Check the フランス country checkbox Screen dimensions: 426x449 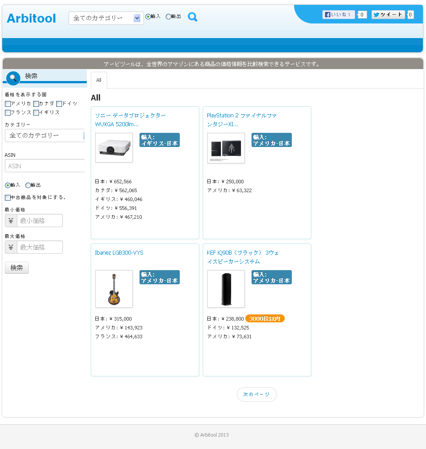click(8, 112)
